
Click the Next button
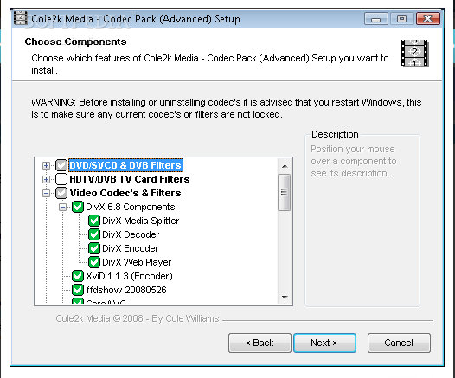tap(324, 343)
